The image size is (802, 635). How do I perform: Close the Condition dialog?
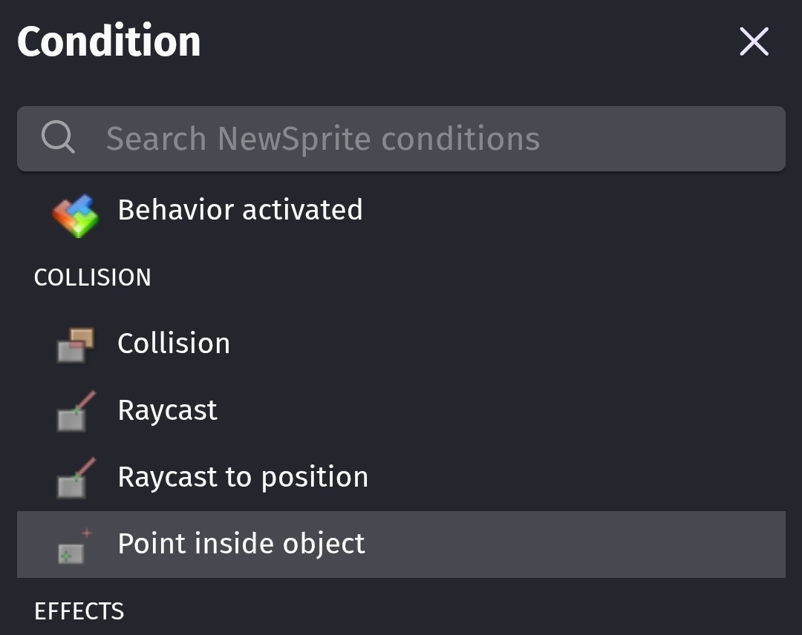[x=754, y=42]
